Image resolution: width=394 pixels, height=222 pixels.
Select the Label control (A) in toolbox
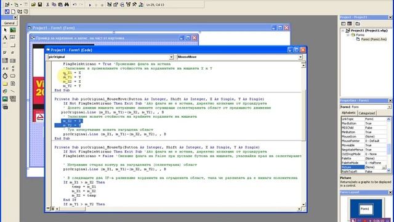(5, 38)
